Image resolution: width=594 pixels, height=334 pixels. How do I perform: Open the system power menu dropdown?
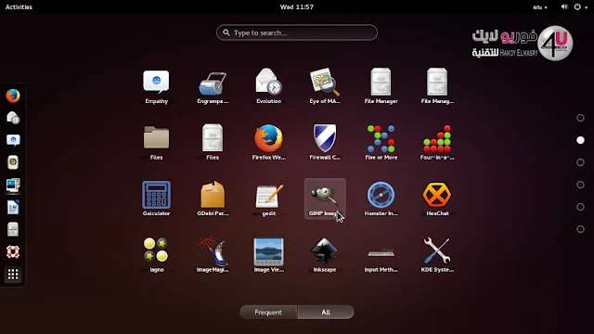point(580,6)
